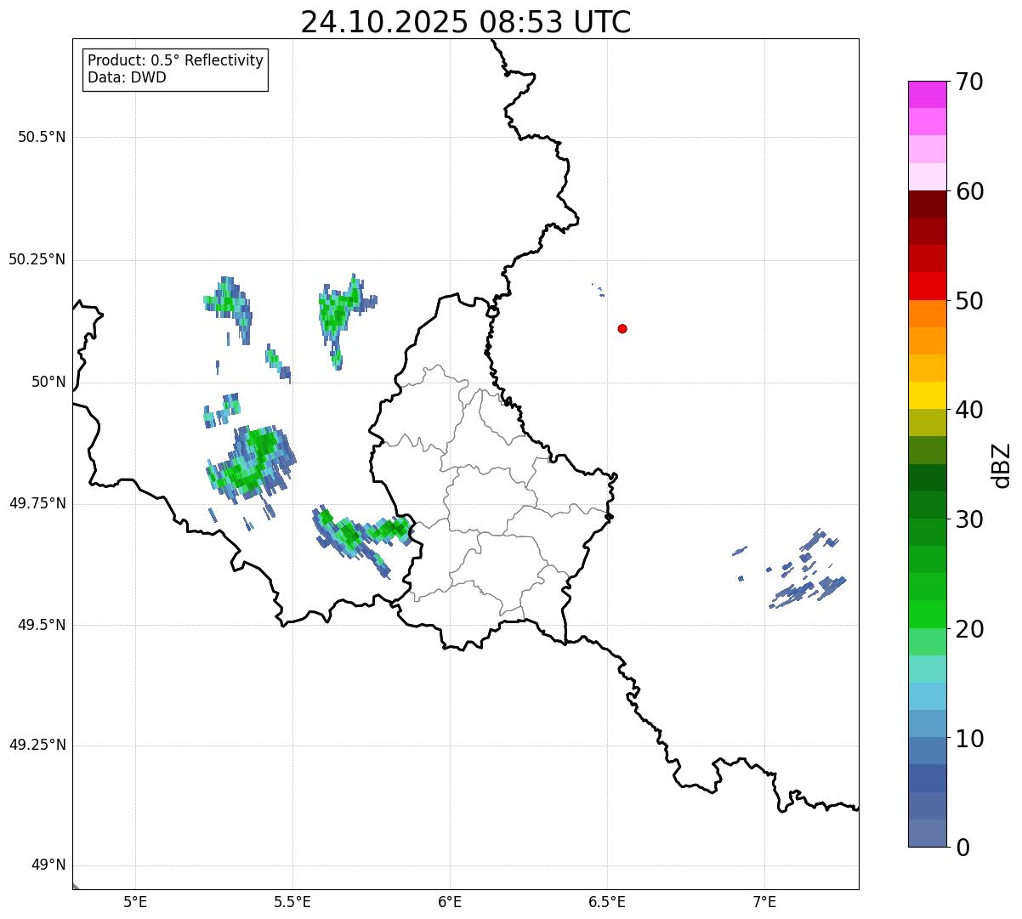This screenshot has height=919, width=1022.
Task: Select the bright green 20 dBZ band
Action: coord(927,614)
